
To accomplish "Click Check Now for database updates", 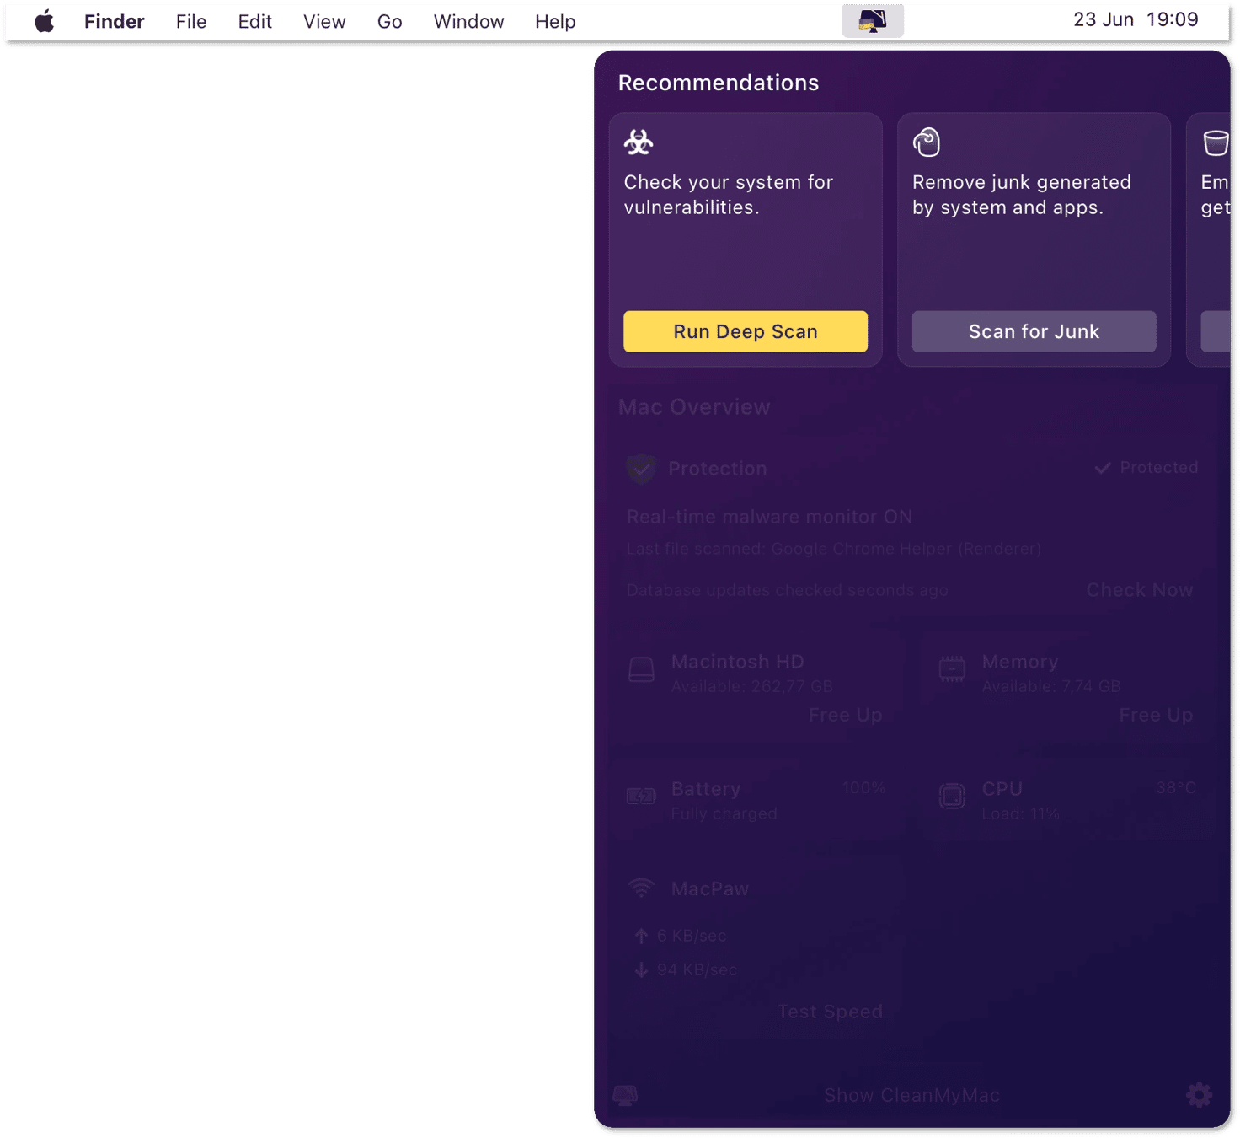I will tap(1139, 590).
